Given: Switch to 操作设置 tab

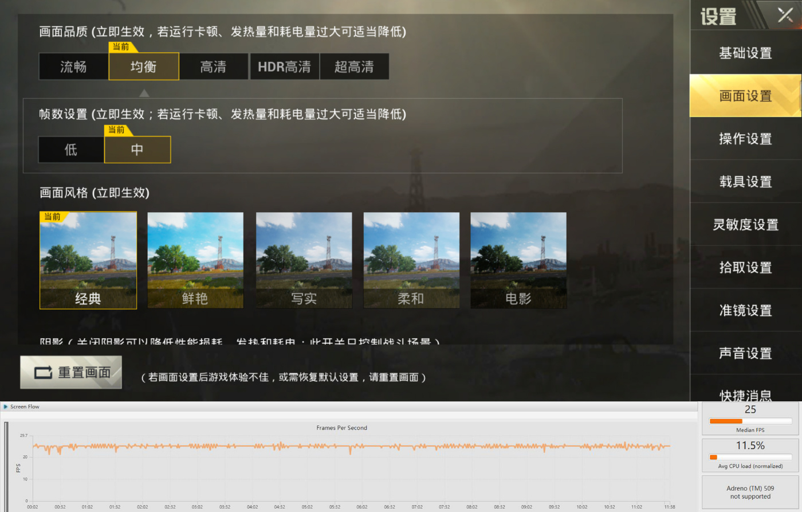Looking at the screenshot, I should [745, 139].
